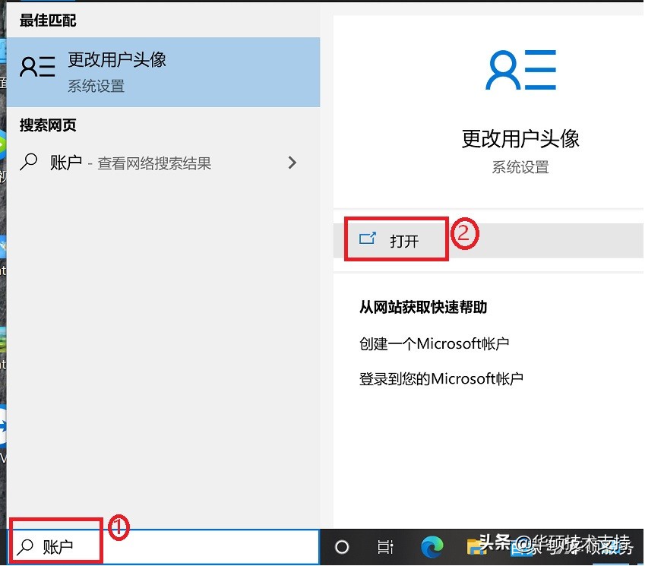Select the 更改用户头像 best match result
The width and height of the screenshot is (645, 566).
(116, 60)
